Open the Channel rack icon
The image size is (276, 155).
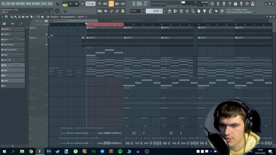181,11
